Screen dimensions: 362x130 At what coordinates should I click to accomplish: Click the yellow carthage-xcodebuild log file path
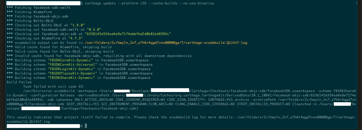click(166, 43)
